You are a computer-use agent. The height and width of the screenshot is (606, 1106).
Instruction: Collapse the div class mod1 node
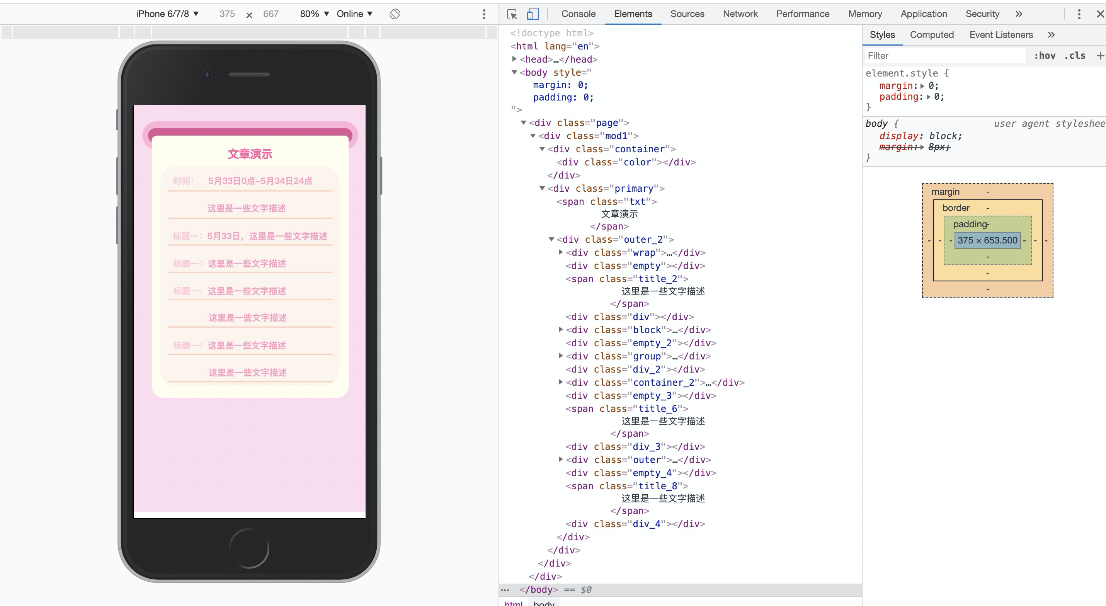(533, 136)
